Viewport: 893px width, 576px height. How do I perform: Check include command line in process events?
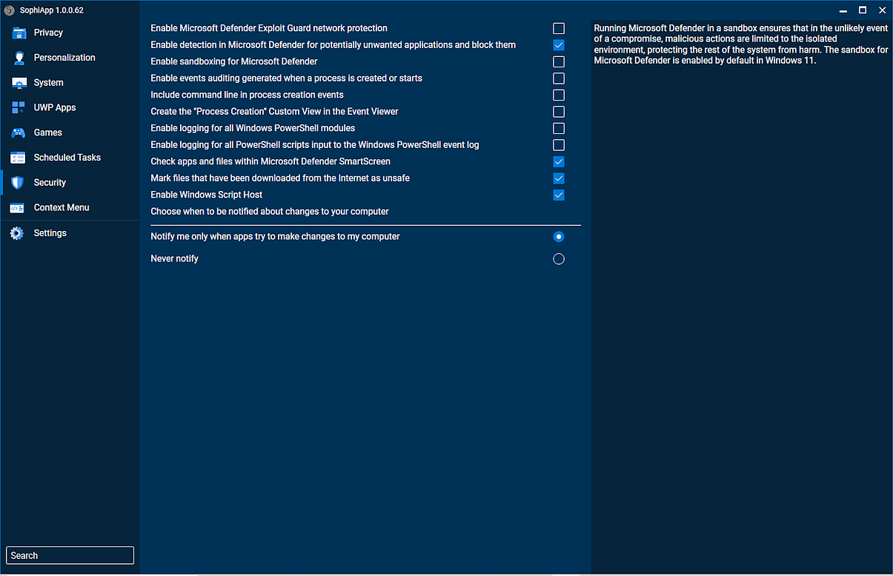click(x=559, y=95)
